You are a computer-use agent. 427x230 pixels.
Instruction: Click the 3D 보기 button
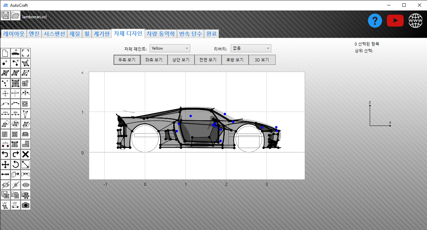click(262, 60)
